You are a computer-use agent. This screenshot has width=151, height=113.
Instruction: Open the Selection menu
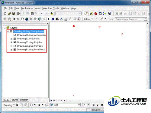[47, 8]
